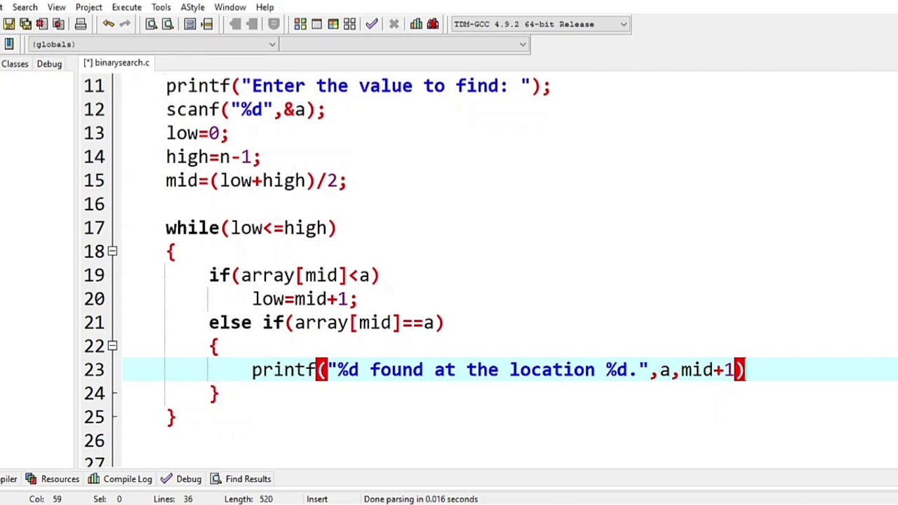Click the Compile icon
Screen dimensions: 898x505
[300, 24]
